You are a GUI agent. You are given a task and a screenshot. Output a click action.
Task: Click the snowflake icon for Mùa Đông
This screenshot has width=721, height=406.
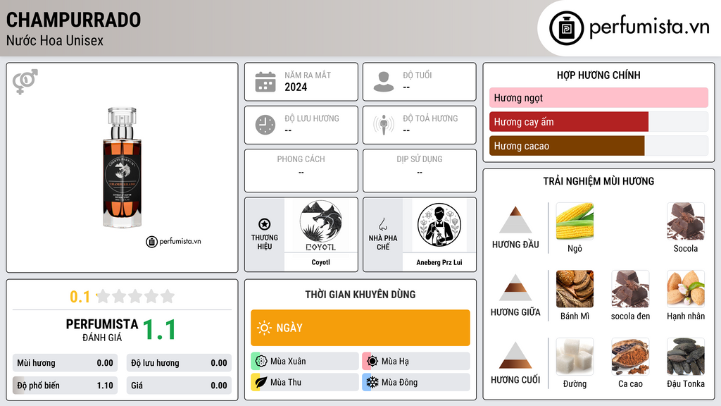[x=372, y=382]
